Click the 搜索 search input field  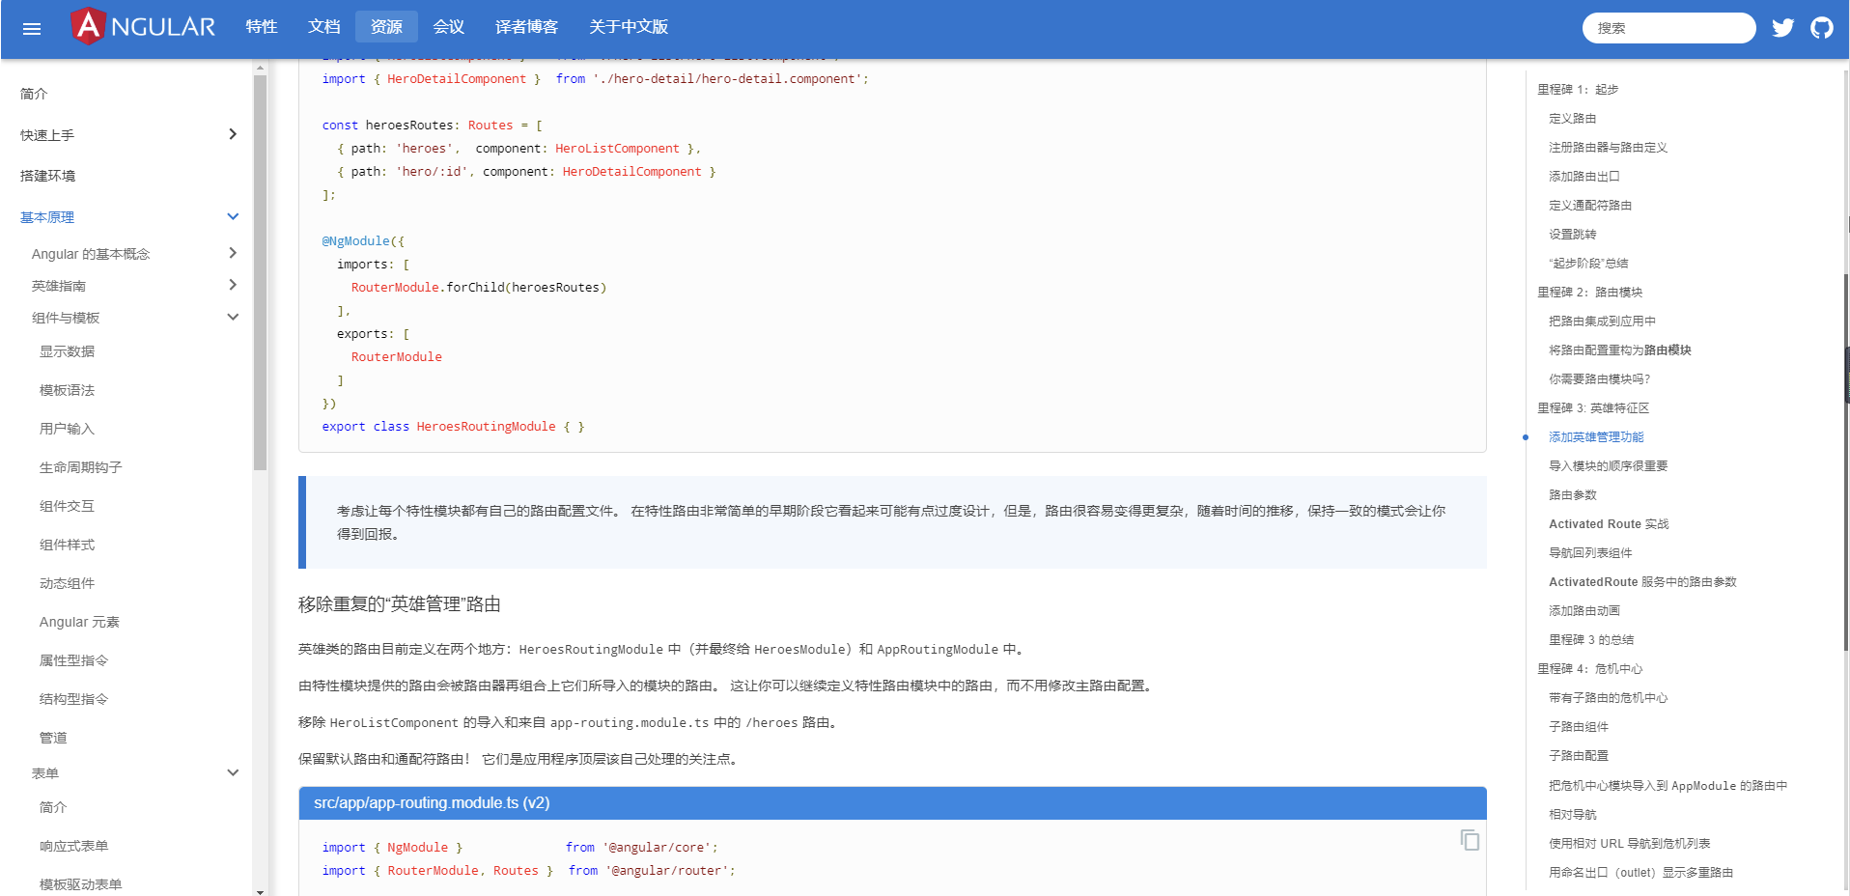1668,28
